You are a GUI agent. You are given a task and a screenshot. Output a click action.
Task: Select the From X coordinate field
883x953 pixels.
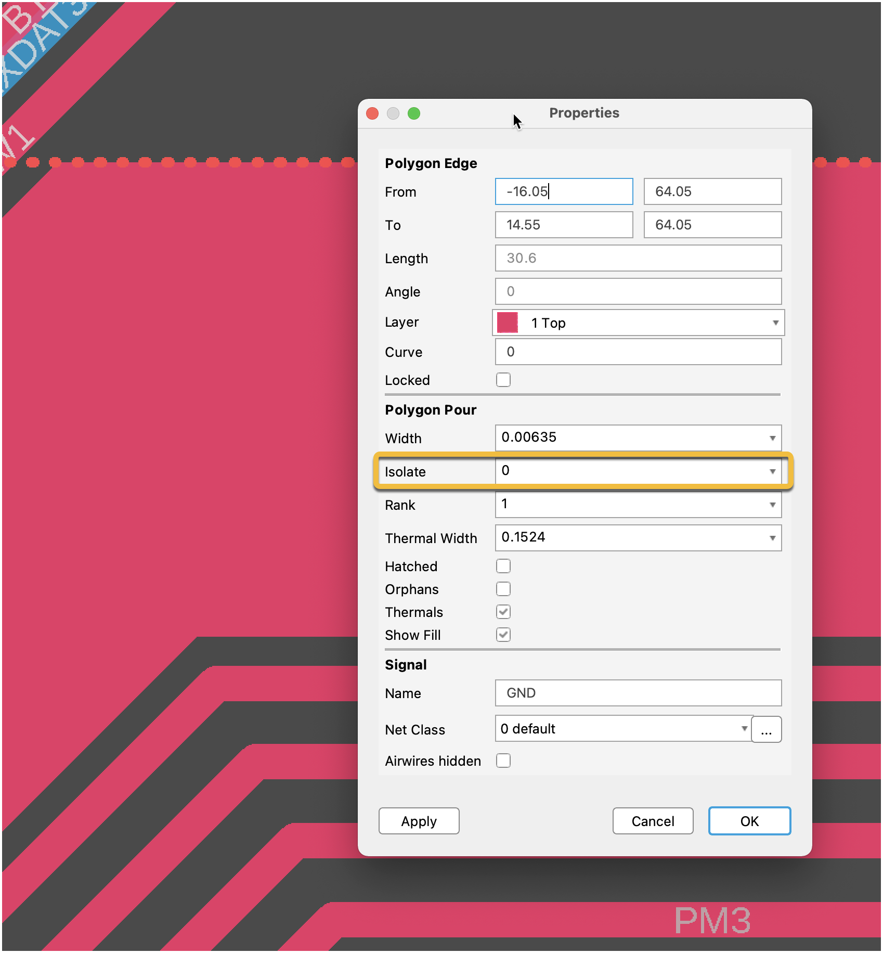564,191
